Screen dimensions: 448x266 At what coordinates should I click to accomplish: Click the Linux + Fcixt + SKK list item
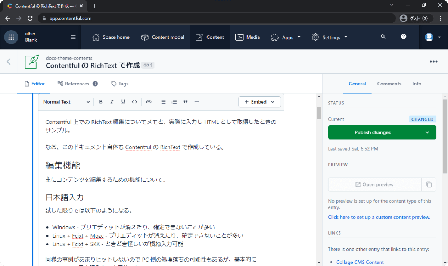(118, 244)
